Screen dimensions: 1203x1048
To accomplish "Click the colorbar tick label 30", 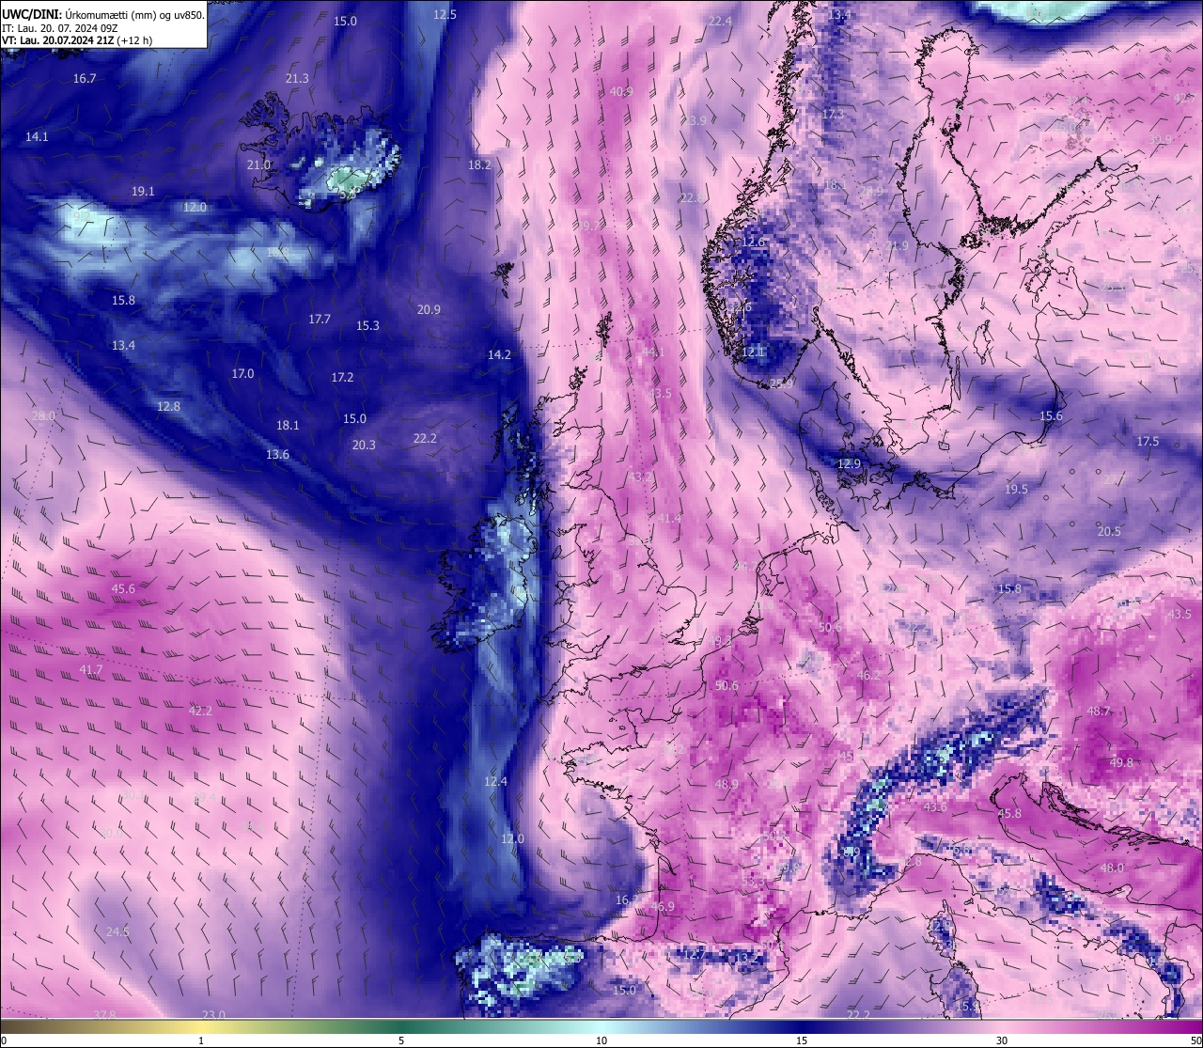I will (x=1002, y=1040).
